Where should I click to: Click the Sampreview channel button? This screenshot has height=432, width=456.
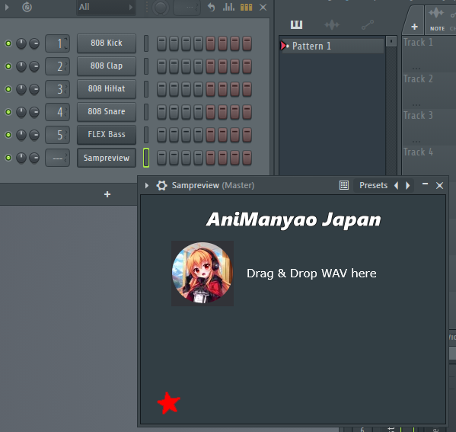tap(107, 158)
